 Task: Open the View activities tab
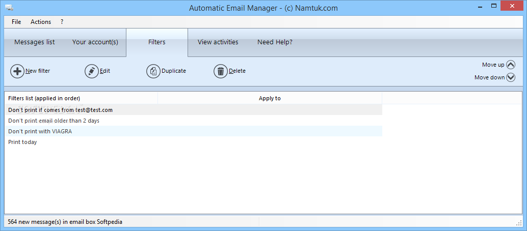[x=218, y=42]
